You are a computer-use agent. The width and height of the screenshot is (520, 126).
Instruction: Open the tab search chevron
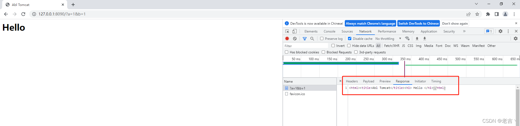coord(476,4)
